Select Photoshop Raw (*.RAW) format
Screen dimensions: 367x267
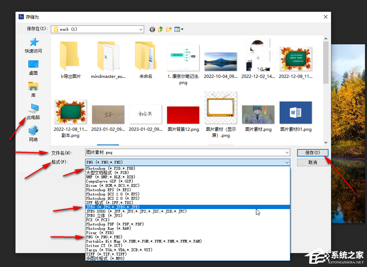(188, 228)
